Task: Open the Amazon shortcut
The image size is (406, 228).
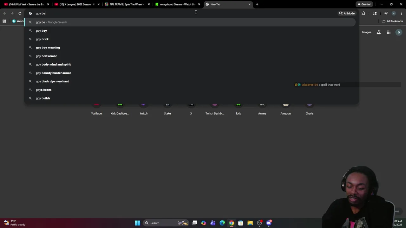Action: coord(286,109)
